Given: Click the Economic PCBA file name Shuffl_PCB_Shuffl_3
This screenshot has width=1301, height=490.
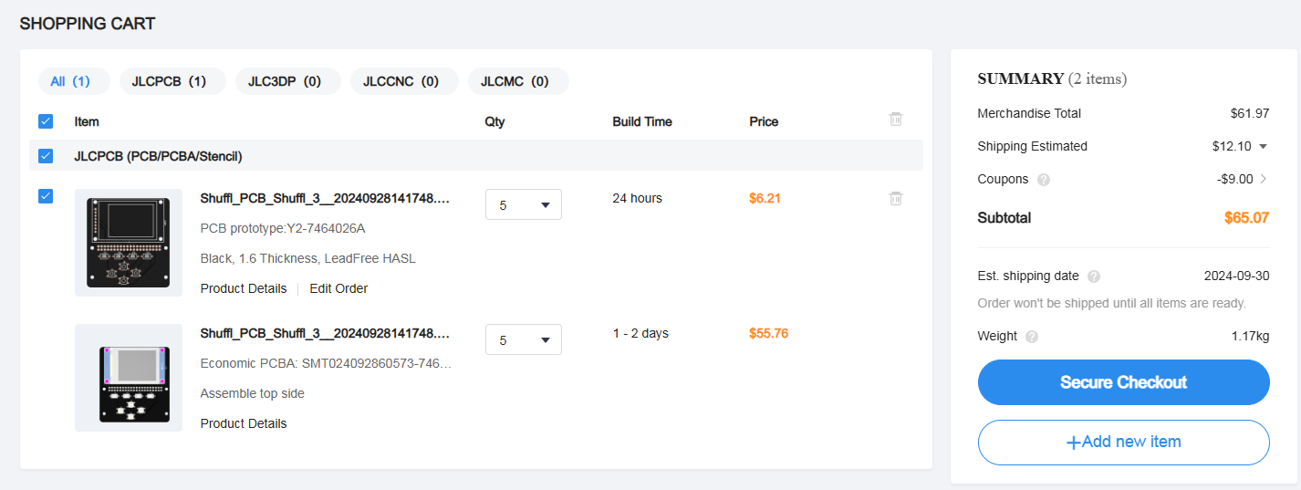Looking at the screenshot, I should [x=326, y=333].
